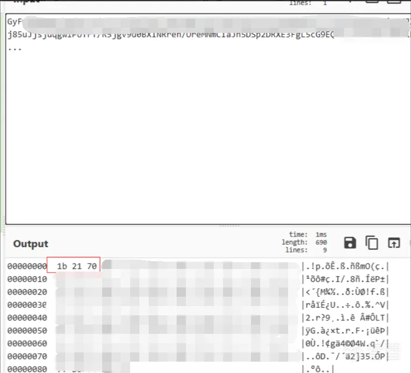This screenshot has width=411, height=373.
Task: Click hex offset 00000060
Action: pos(27,343)
